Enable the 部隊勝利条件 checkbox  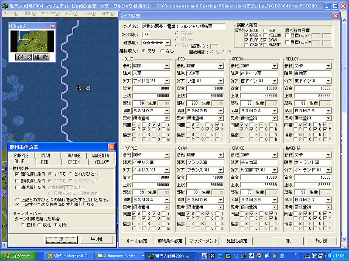click(x=17, y=181)
